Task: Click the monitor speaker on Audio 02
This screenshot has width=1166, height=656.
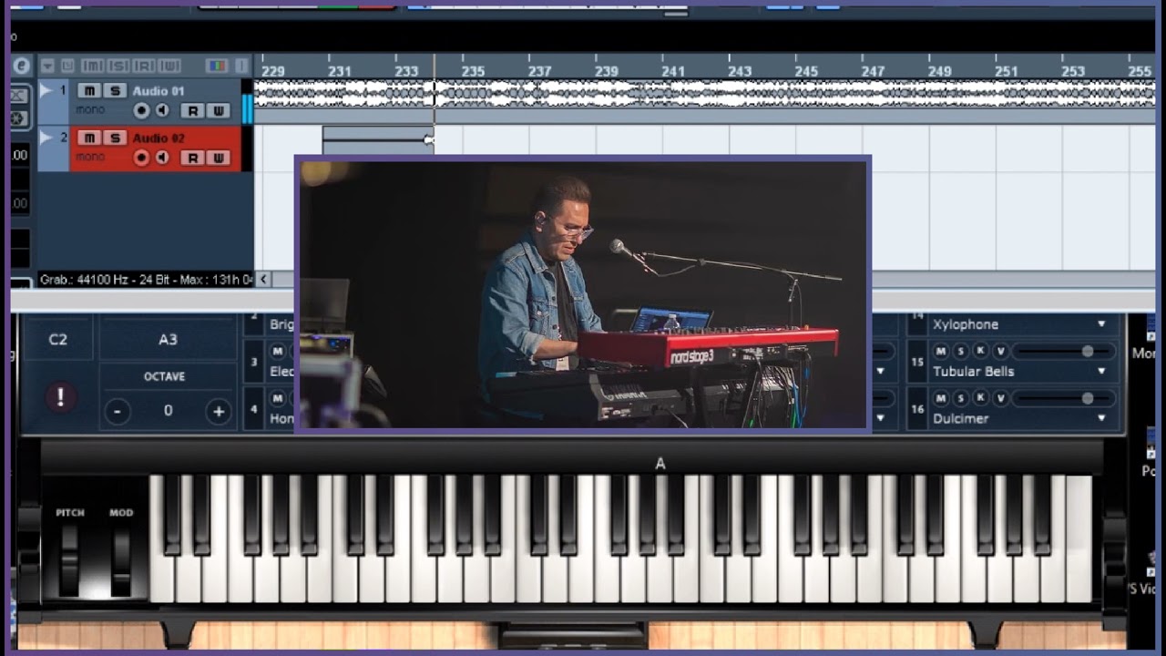Action: [162, 158]
